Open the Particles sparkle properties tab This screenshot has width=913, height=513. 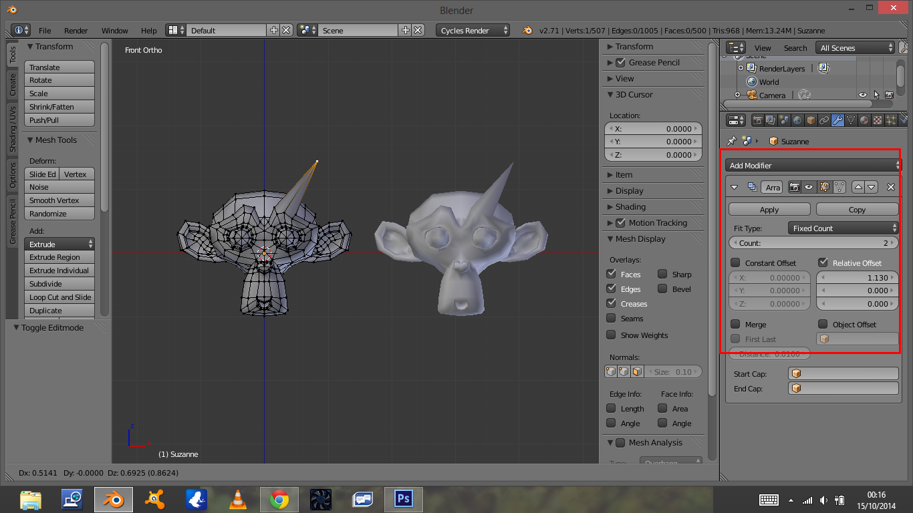[x=891, y=120]
